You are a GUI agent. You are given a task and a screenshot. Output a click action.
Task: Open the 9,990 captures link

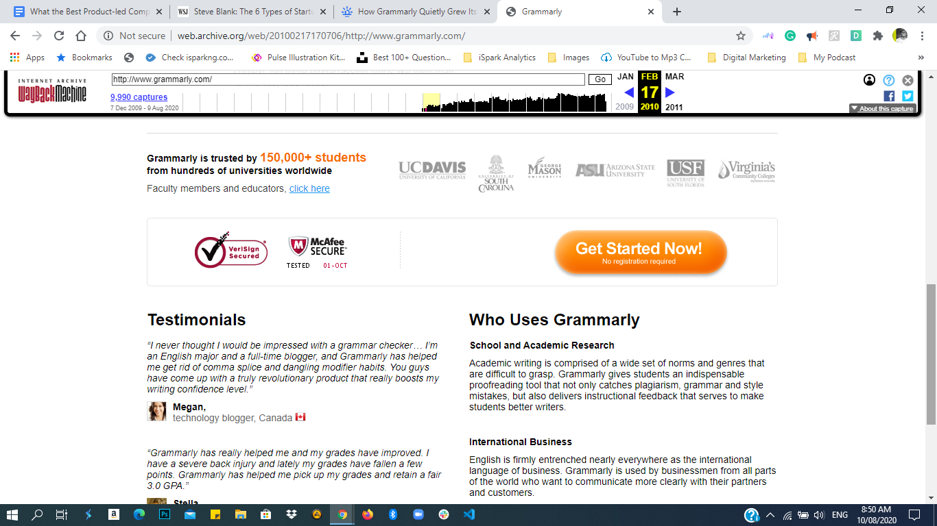tap(139, 97)
